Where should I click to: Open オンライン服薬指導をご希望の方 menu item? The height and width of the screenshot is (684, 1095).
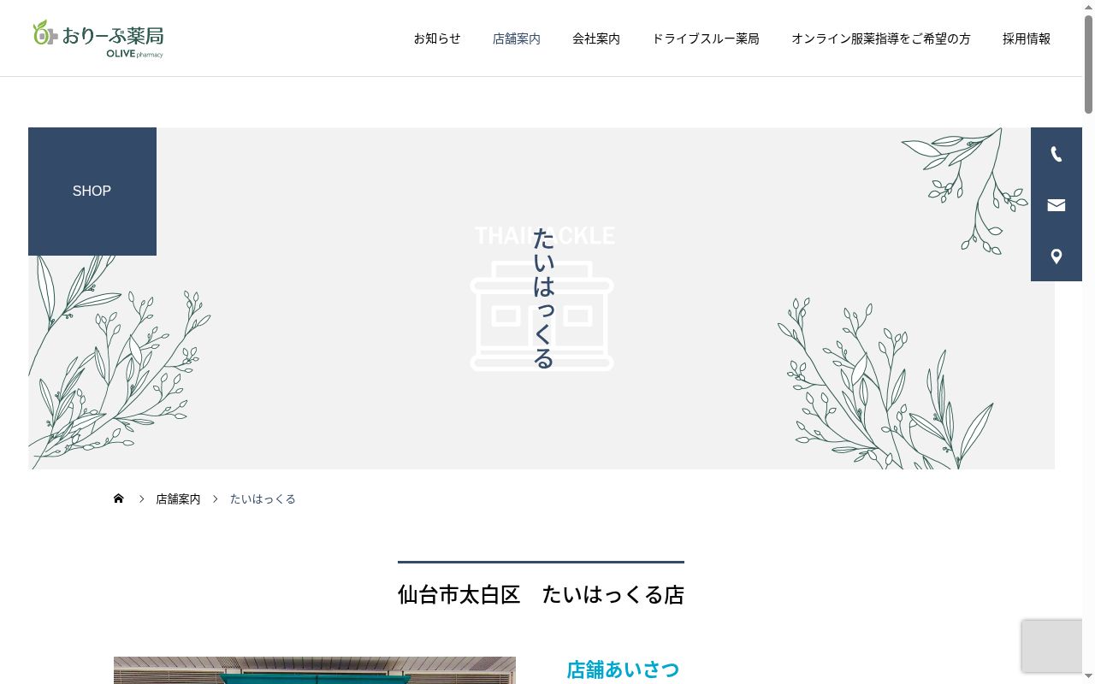click(x=881, y=38)
